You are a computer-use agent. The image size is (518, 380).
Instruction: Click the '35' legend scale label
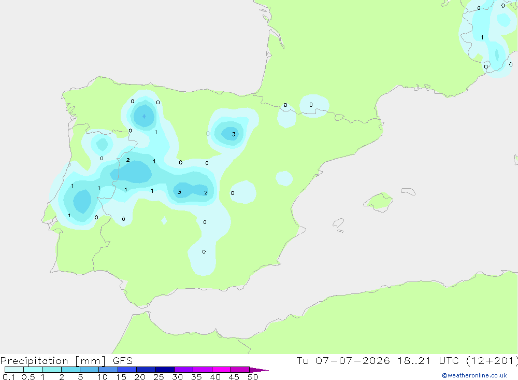click(196, 377)
